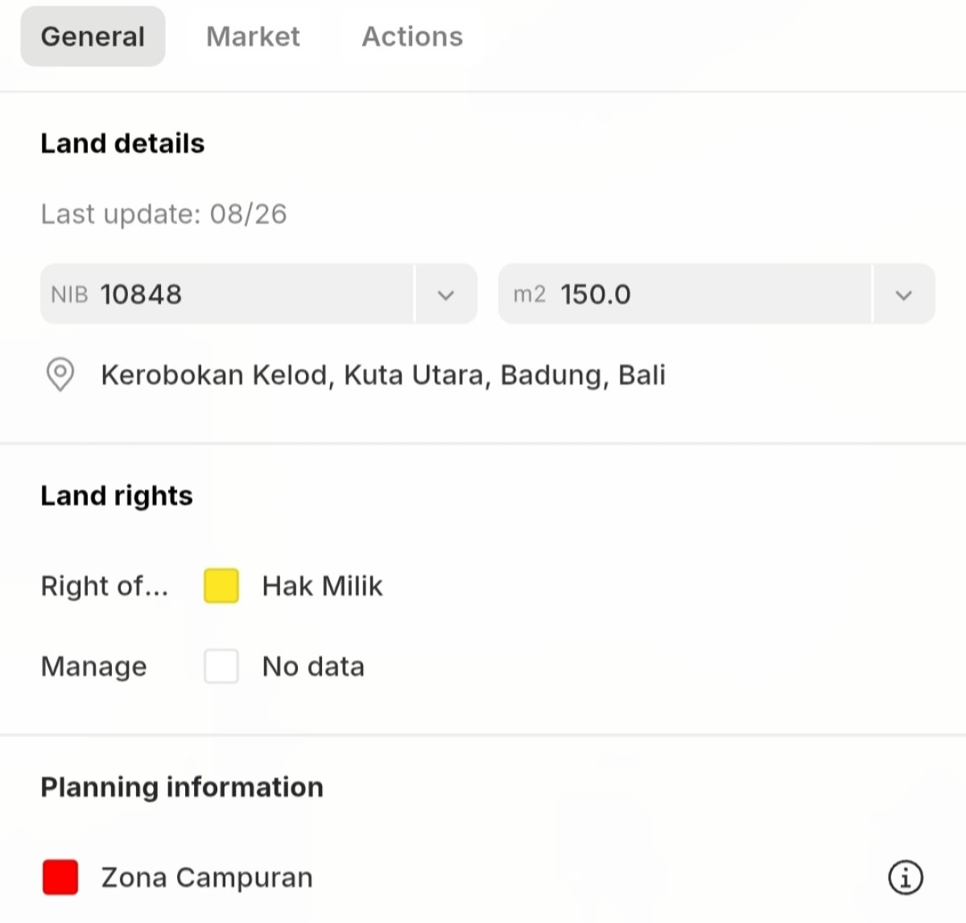Open Zona Campuran info icon
Image resolution: width=966 pixels, height=923 pixels.
point(906,877)
